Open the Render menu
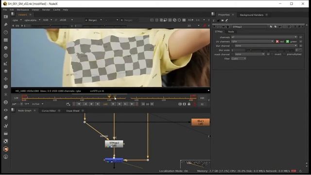The image size is (311, 175). tap(46, 10)
